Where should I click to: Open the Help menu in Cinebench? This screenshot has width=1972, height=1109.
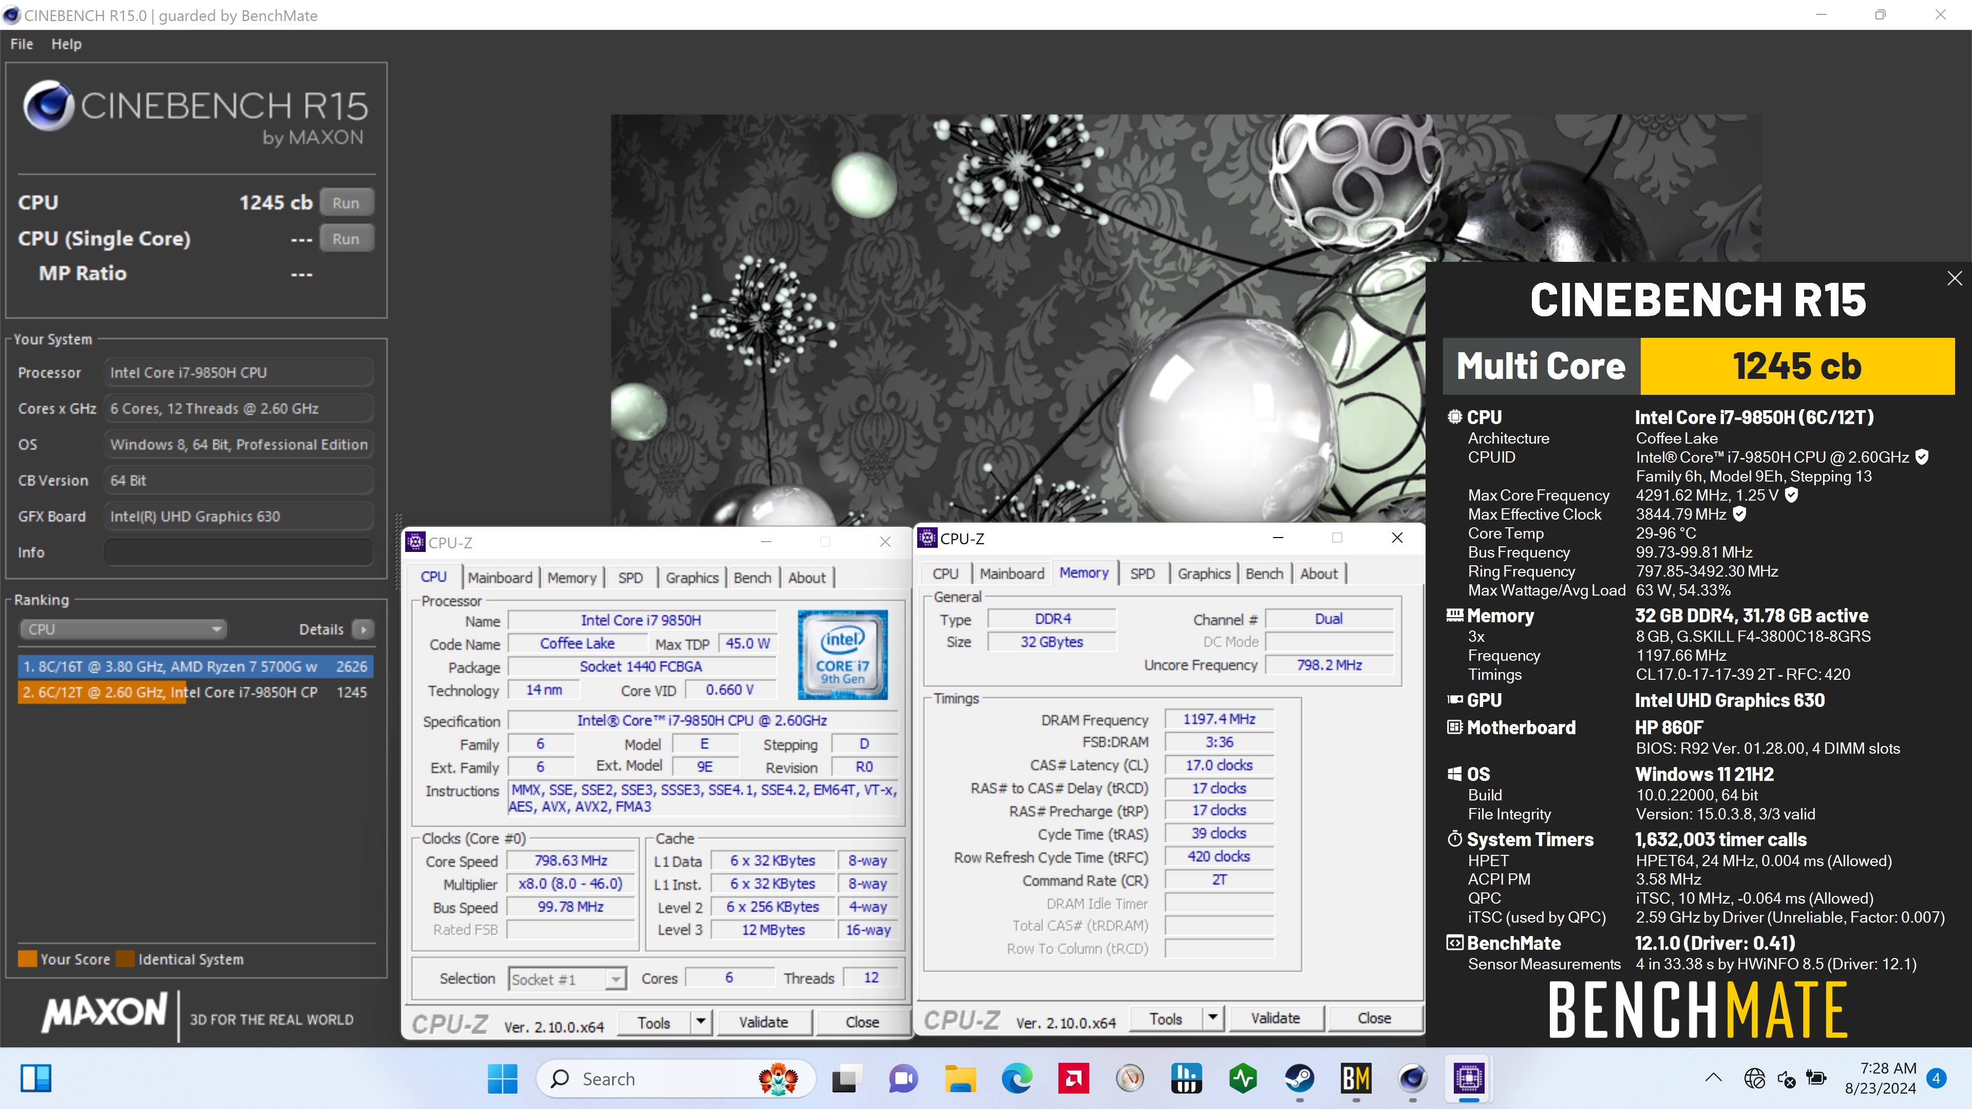point(67,44)
